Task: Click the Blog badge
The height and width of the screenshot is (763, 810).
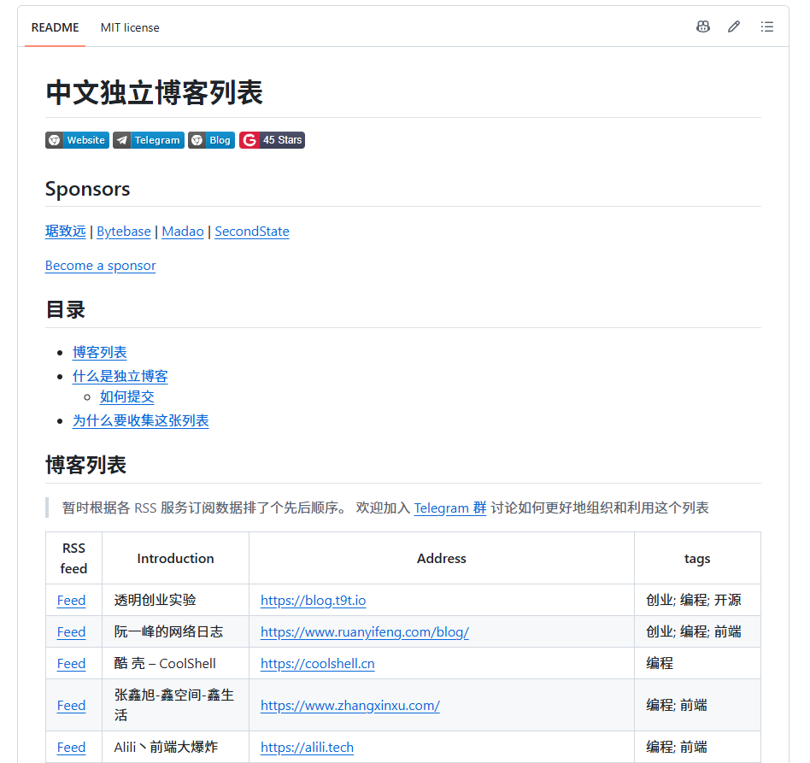Action: 211,140
